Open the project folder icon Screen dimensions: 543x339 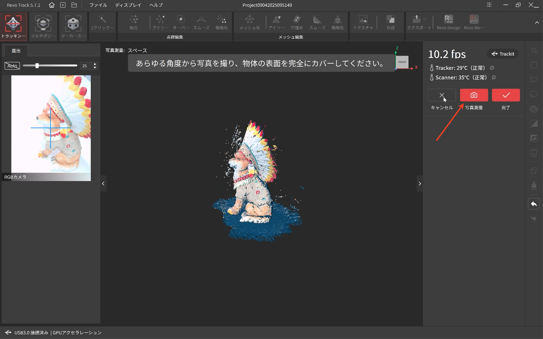[x=74, y=5]
